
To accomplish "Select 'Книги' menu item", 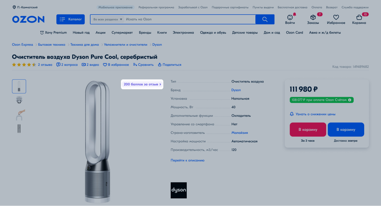I will click(x=162, y=33).
